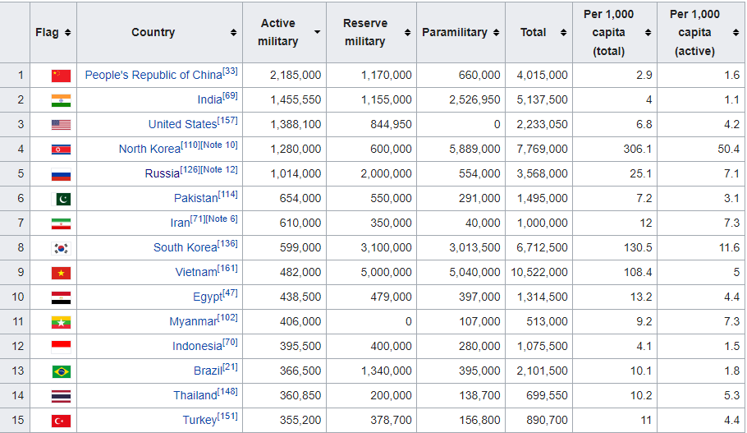747x433 pixels.
Task: Click the United States flag icon
Action: pos(61,125)
